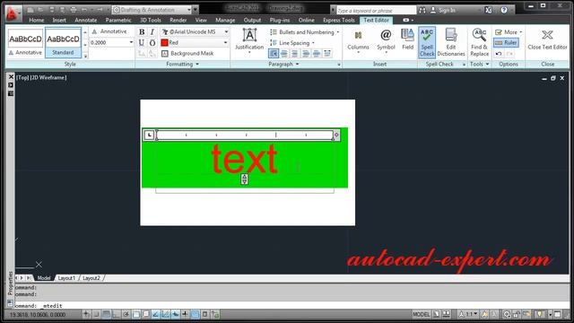Expand the Formatting panel arrow
The height and width of the screenshot is (323, 574).
click(197, 64)
